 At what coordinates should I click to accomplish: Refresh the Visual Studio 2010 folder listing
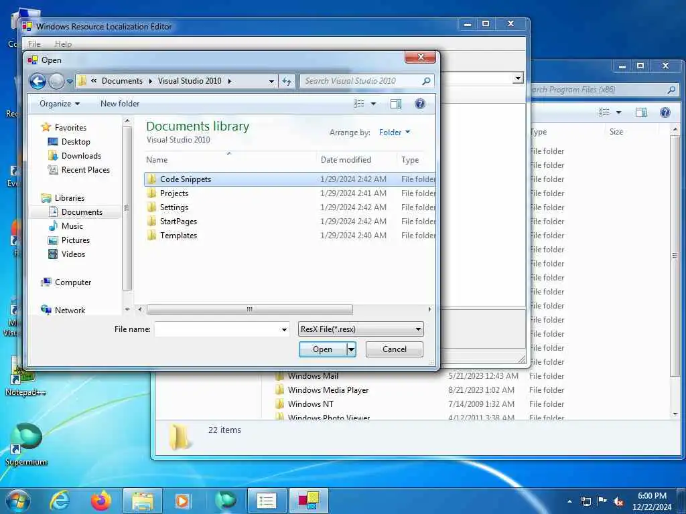coord(287,81)
